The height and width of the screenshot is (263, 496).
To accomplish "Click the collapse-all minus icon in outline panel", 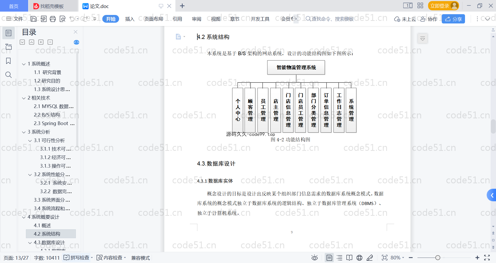I will [x=50, y=42].
